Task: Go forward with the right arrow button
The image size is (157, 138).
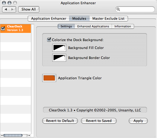Action: 12,9
